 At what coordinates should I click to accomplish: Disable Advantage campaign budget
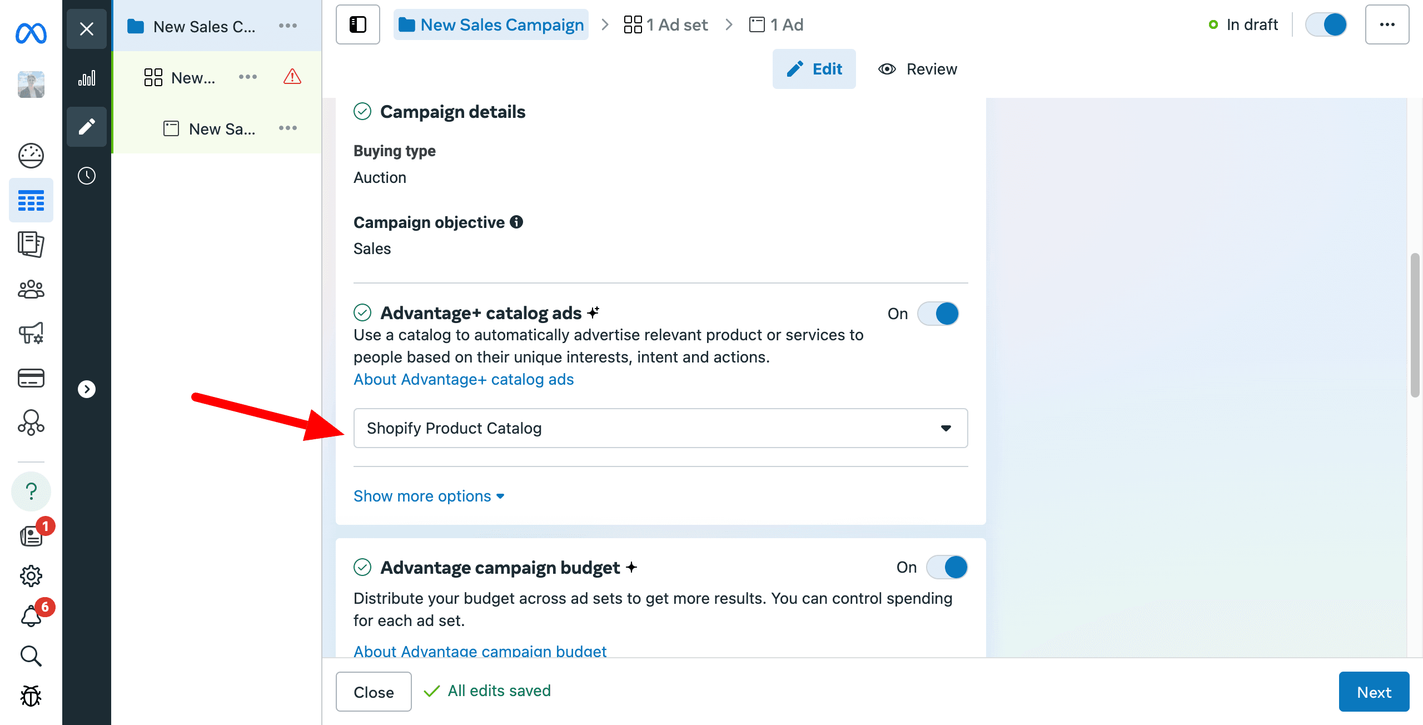[947, 567]
